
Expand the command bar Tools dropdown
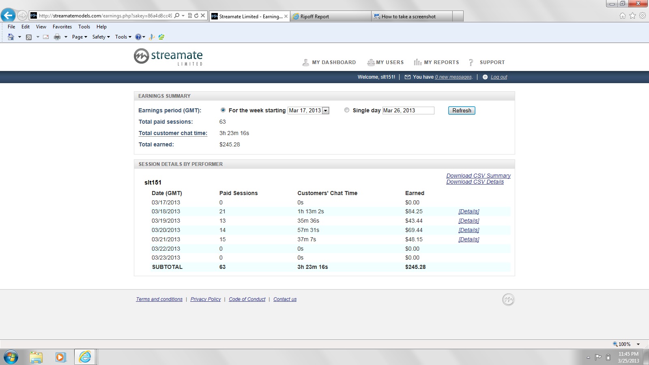[123, 37]
